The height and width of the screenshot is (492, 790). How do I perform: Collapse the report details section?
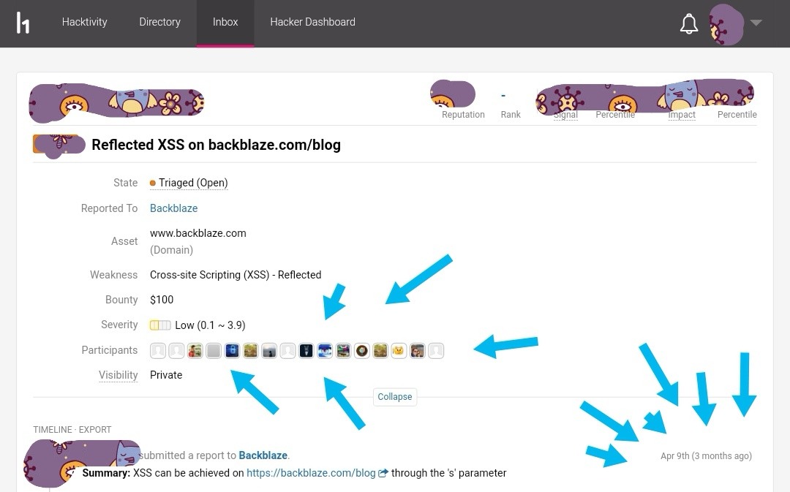[395, 397]
